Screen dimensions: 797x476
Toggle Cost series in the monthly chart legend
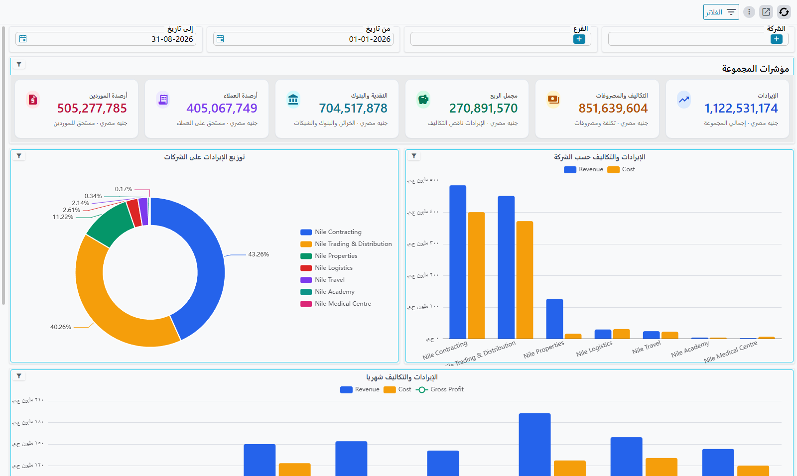398,389
